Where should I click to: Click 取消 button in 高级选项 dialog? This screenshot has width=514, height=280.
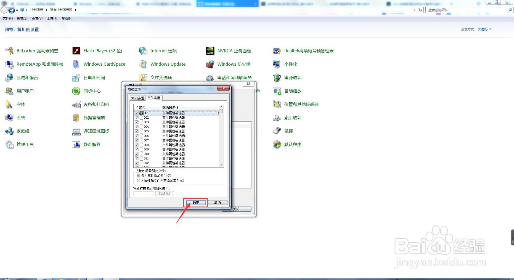tap(217, 203)
